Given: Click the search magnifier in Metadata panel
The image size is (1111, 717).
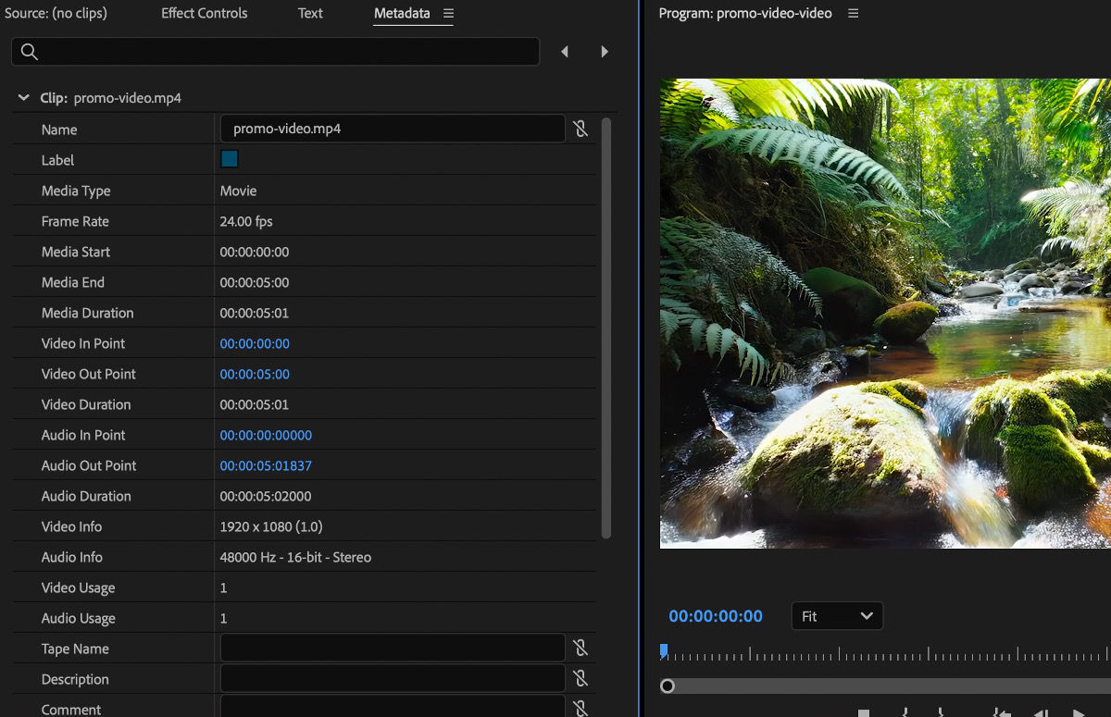Looking at the screenshot, I should pos(29,51).
